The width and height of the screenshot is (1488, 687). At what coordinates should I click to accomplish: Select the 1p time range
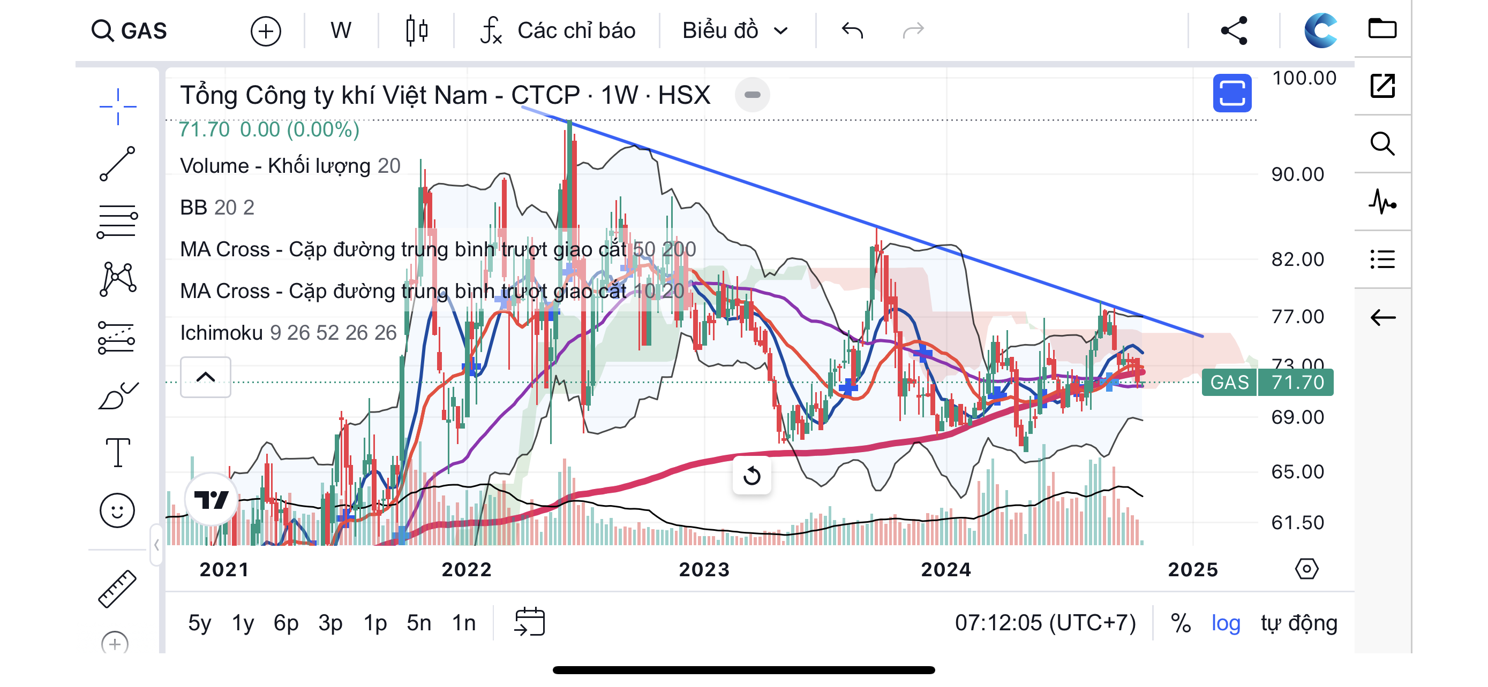[375, 623]
